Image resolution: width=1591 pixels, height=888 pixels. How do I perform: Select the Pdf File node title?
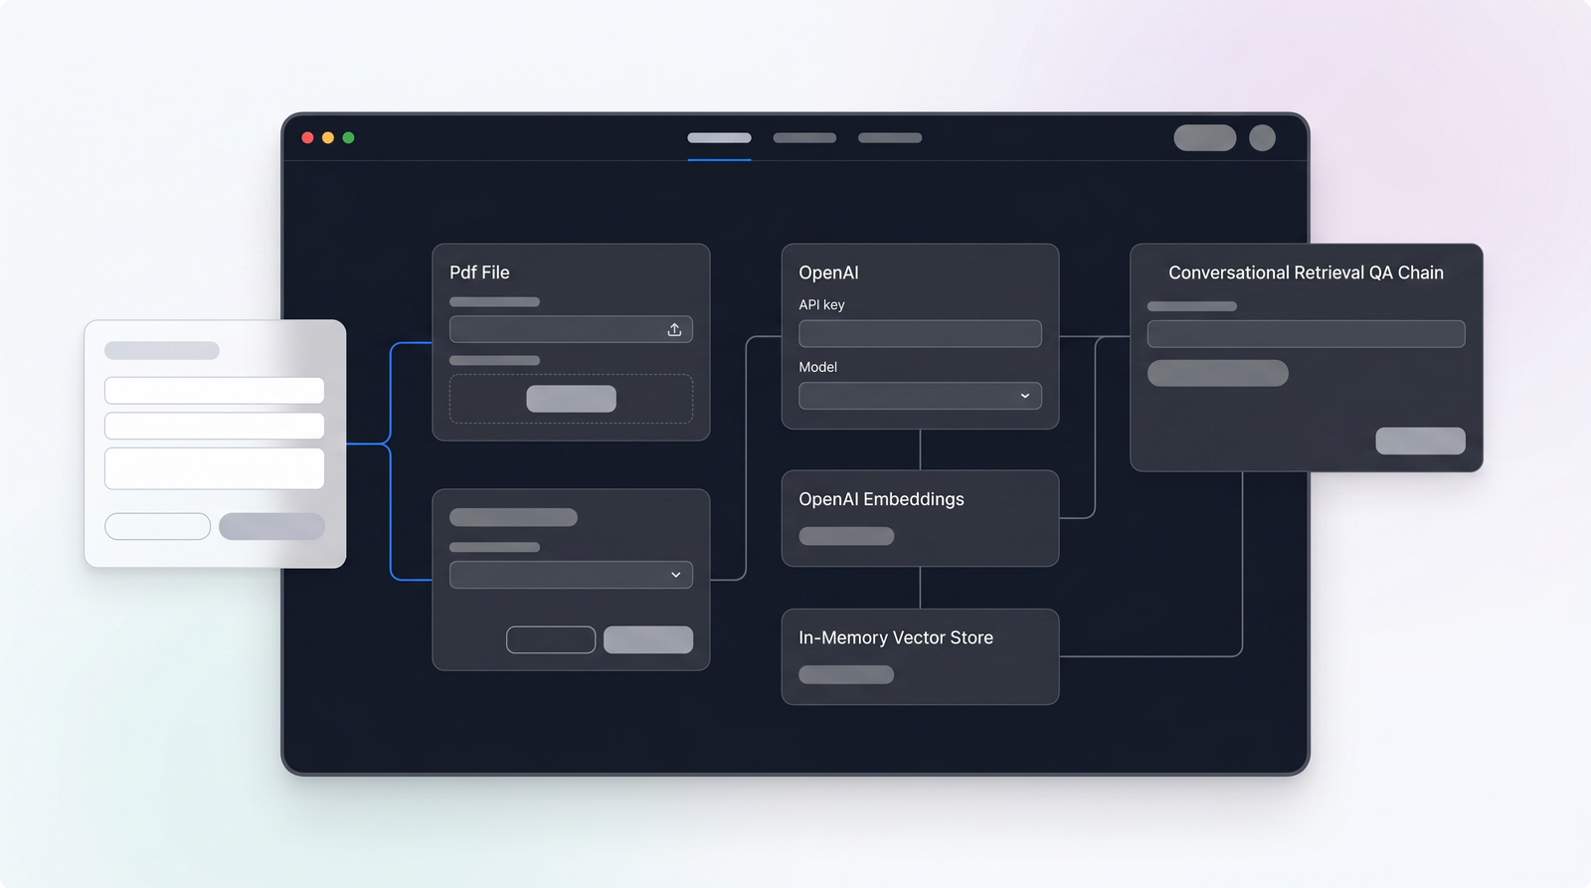(479, 272)
